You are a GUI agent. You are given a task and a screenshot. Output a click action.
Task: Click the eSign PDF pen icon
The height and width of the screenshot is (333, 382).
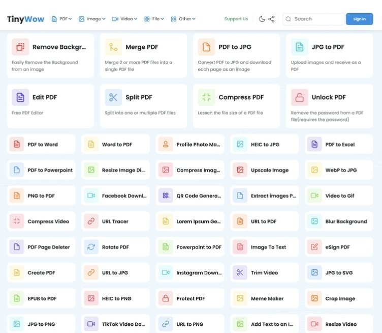click(x=314, y=247)
